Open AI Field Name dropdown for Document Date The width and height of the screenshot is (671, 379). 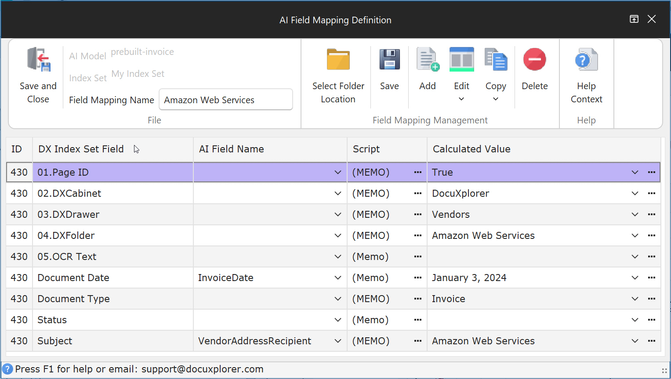[x=337, y=278]
